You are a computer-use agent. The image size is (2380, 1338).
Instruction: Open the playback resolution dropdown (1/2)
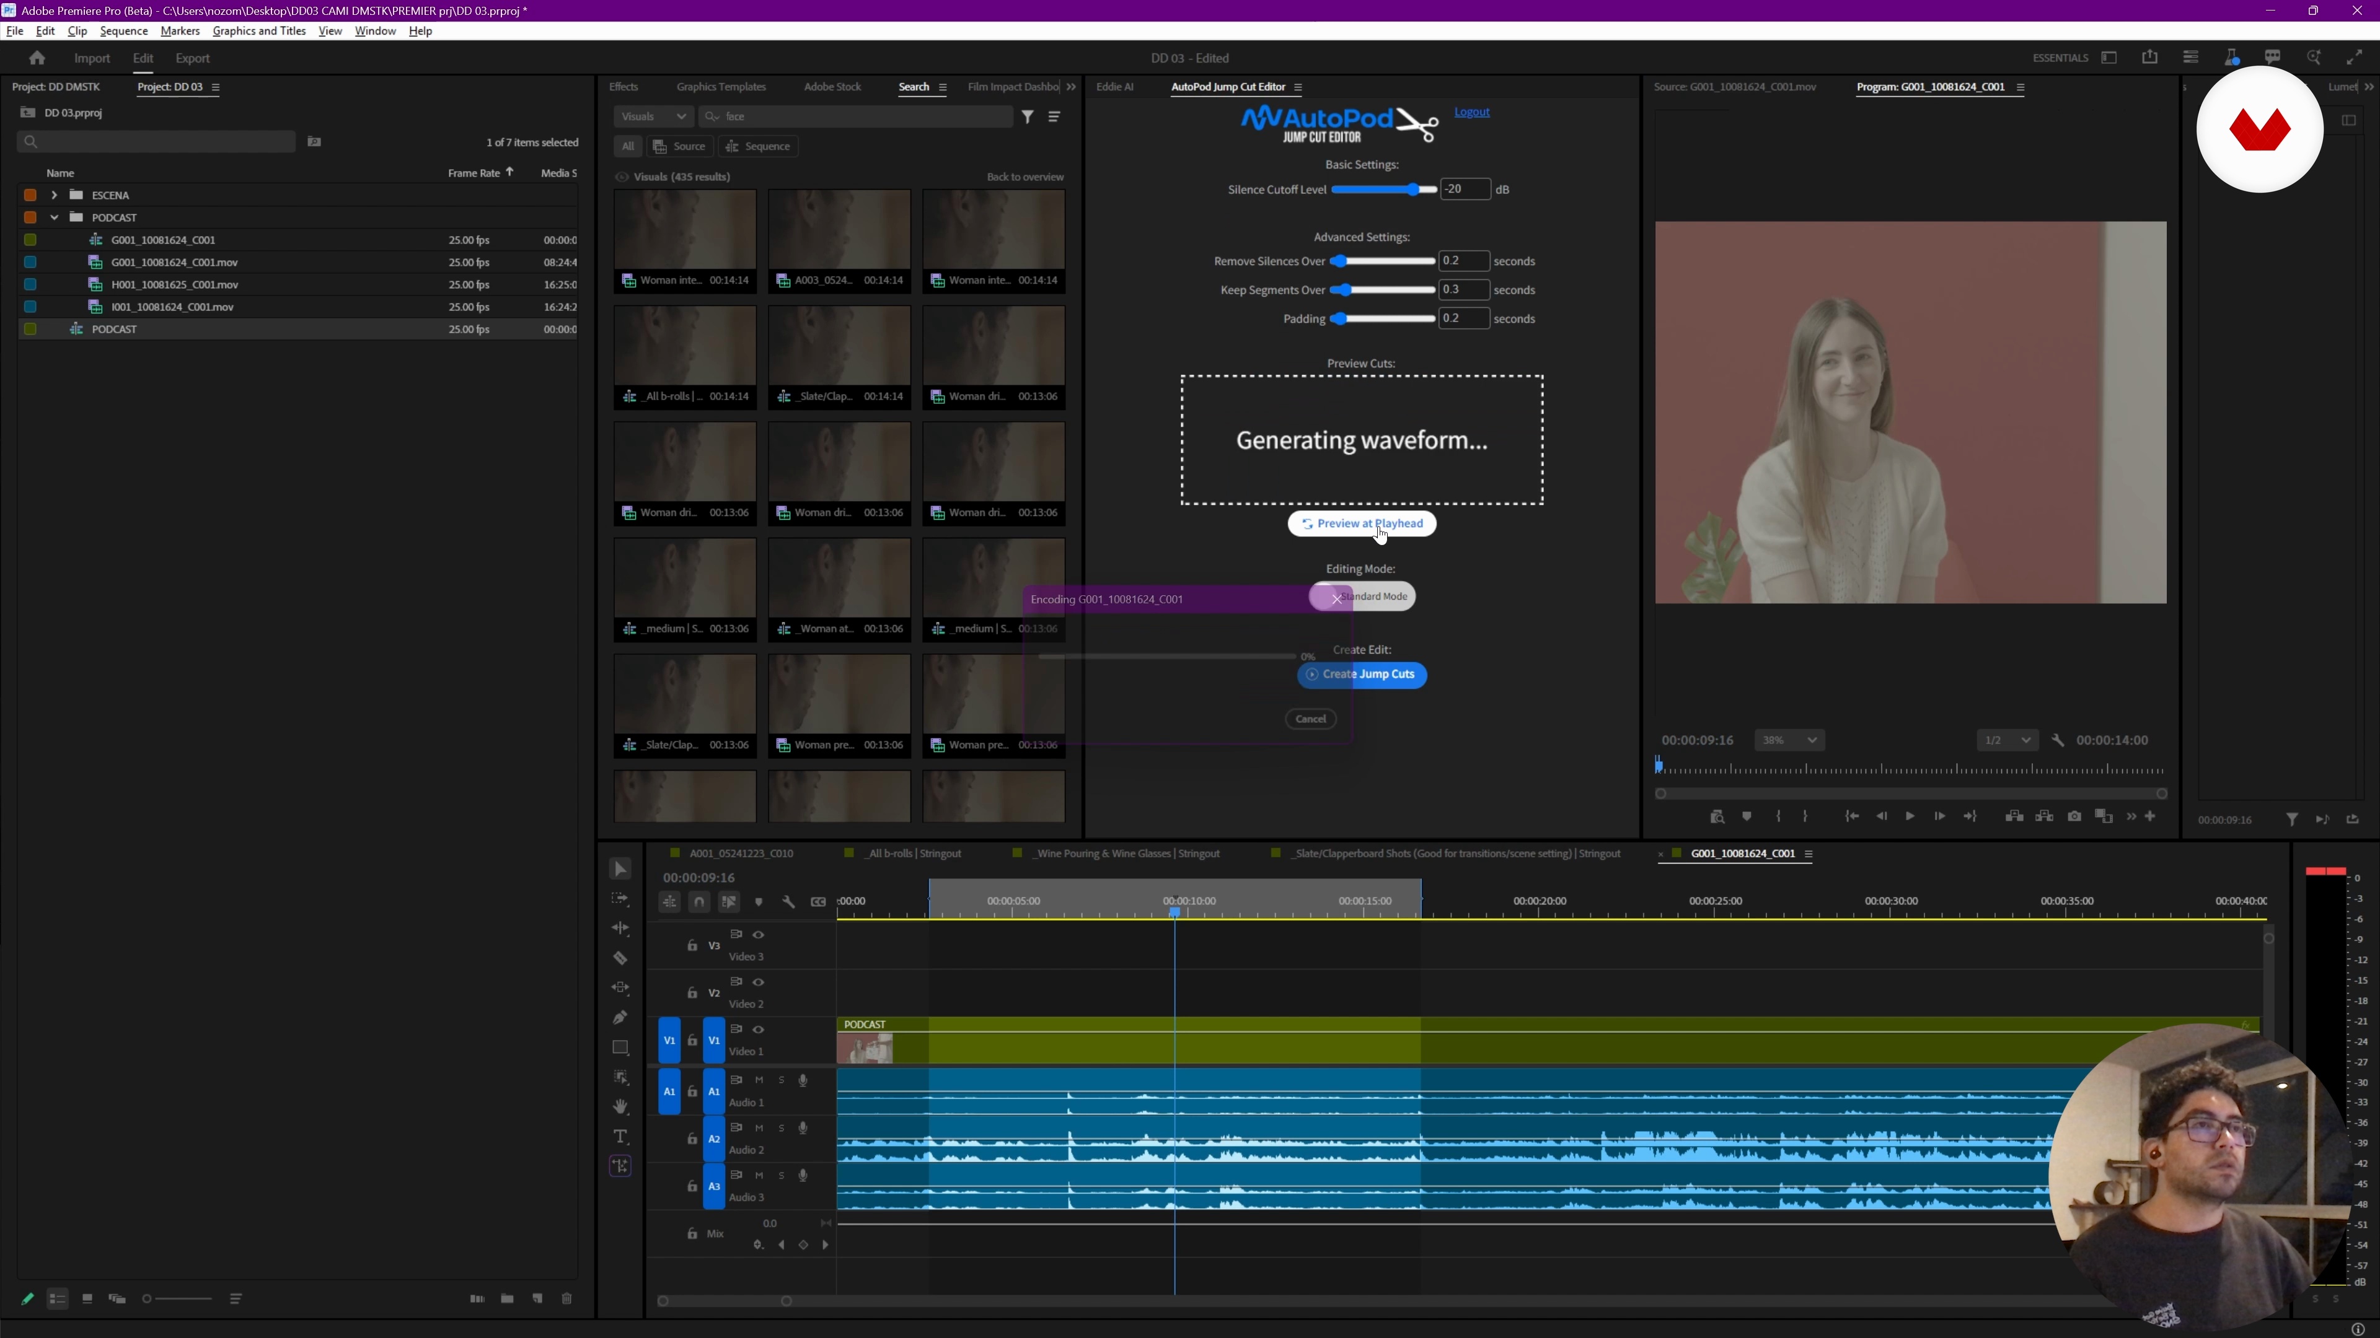point(2007,741)
